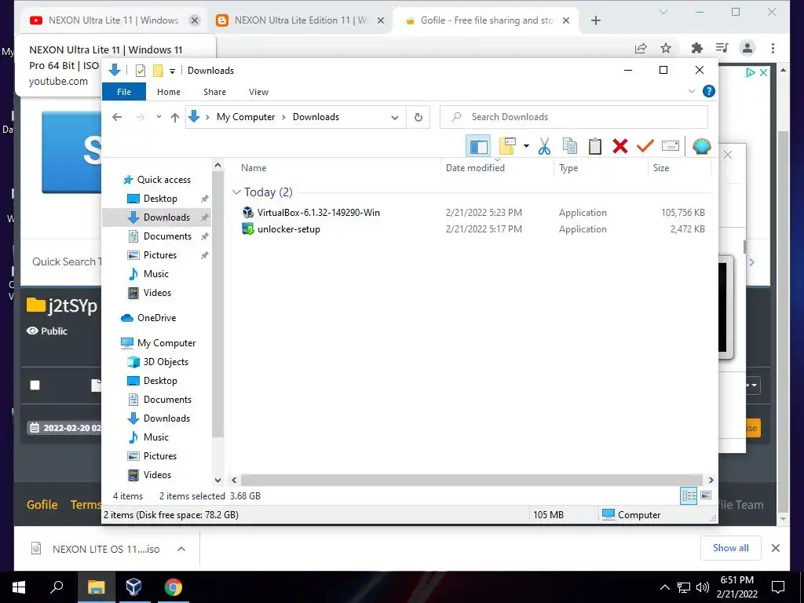The height and width of the screenshot is (603, 804).
Task: Click the Explorer horizontal scrollbar
Action: [471, 480]
